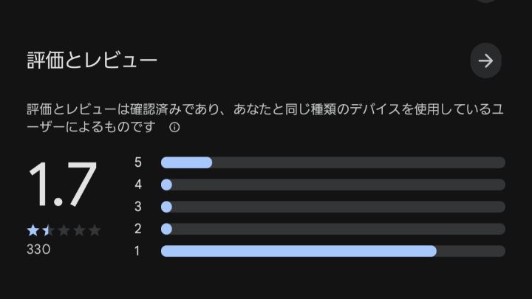Select the number 5 rating label
This screenshot has width=532, height=299.
click(137, 162)
